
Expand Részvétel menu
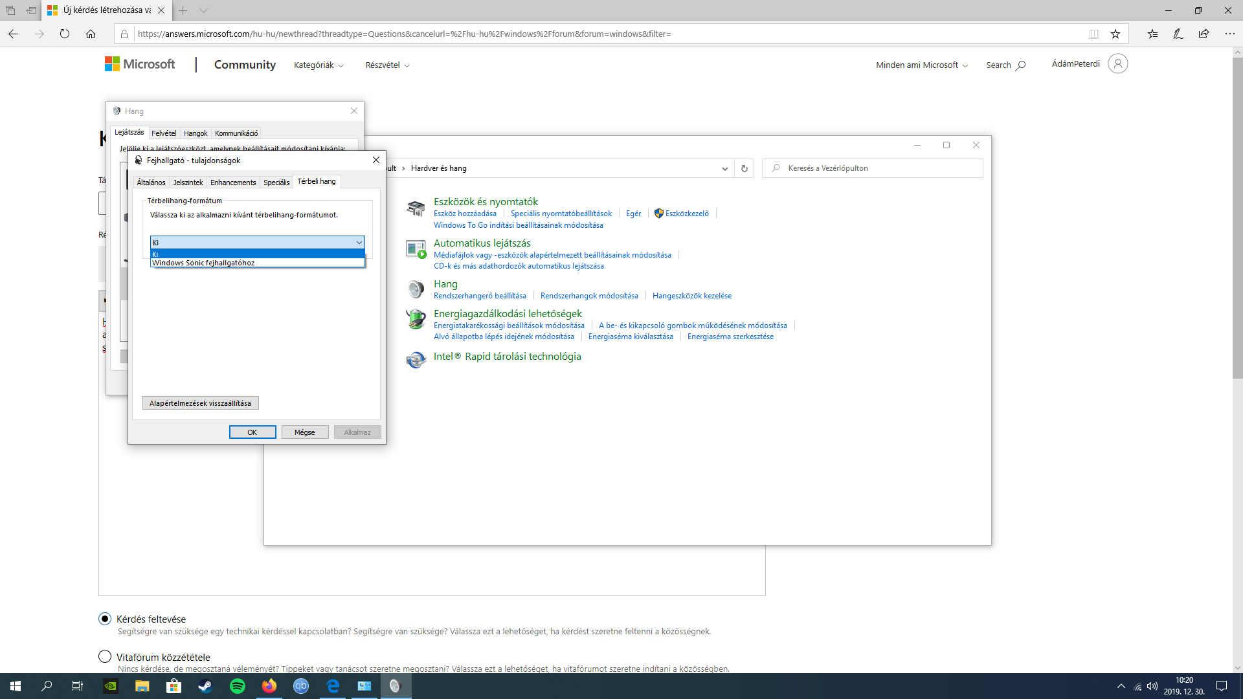[x=387, y=65]
